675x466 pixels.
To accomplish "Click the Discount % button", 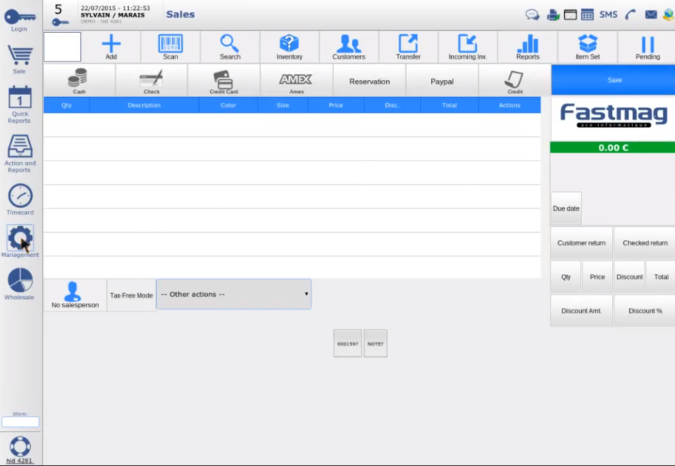I will 645,311.
